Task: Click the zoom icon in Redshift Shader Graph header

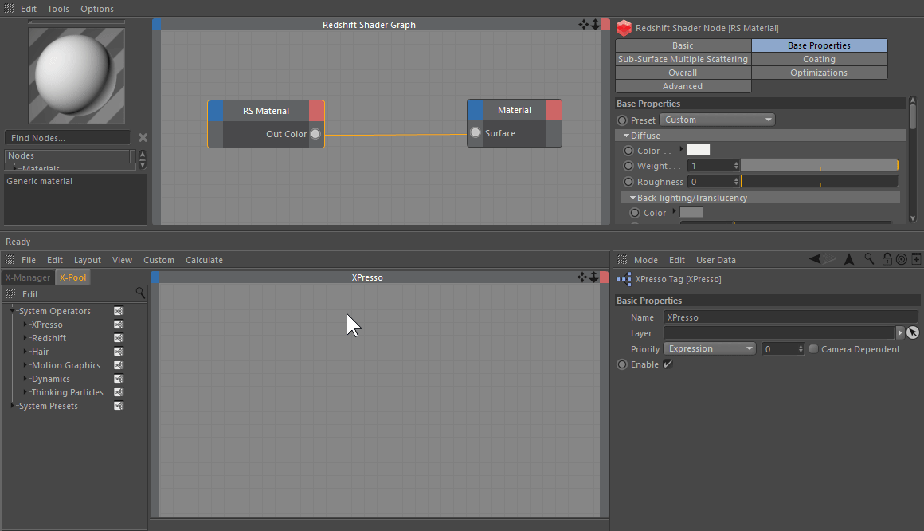Action: 594,24
